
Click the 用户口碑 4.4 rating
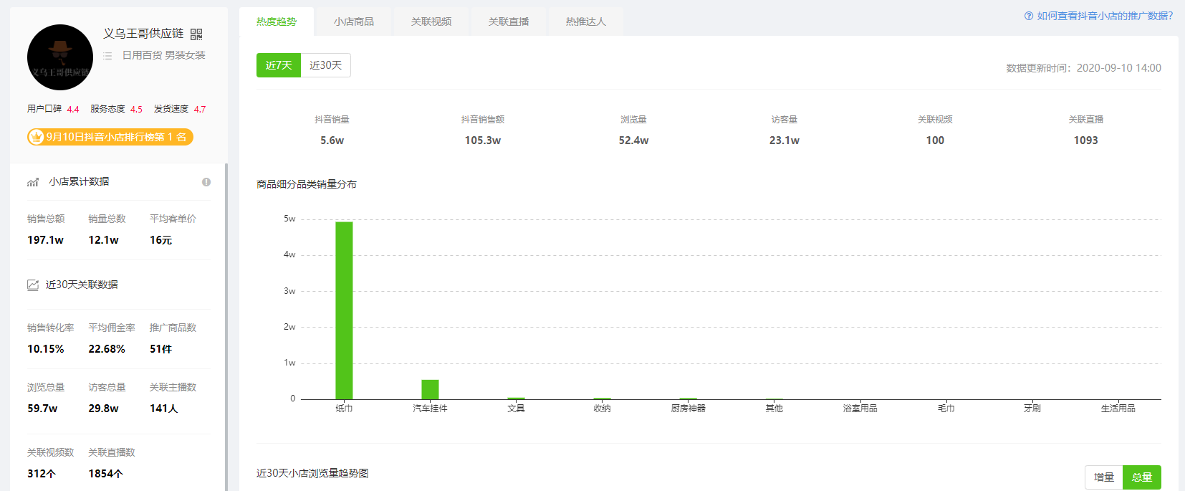click(x=53, y=109)
